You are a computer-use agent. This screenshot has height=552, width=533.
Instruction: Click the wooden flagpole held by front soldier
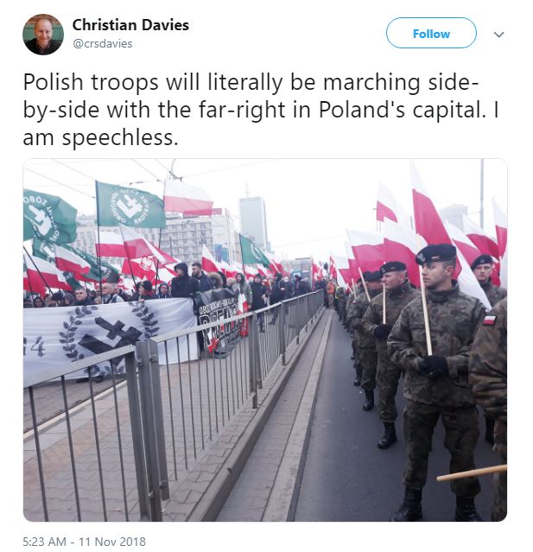426,314
